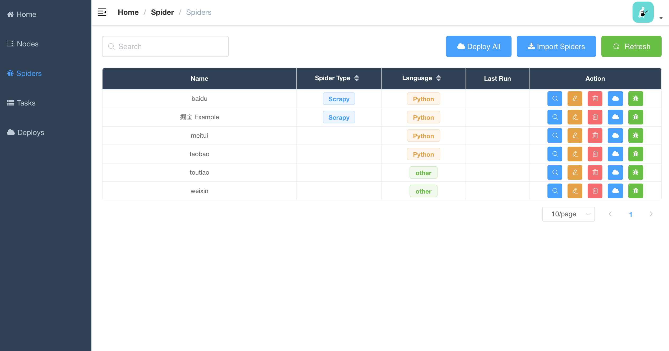Run the weixin spider with green bug icon
The image size is (669, 351).
pyautogui.click(x=636, y=191)
